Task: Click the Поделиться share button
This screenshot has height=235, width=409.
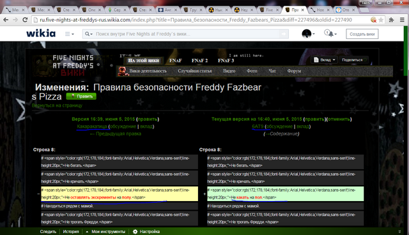Action: pos(353,60)
